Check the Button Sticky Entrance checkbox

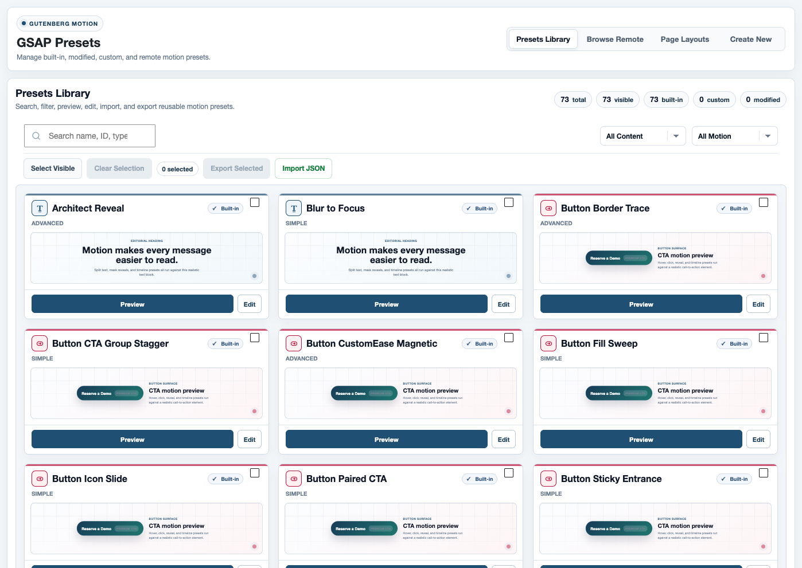[x=764, y=473]
